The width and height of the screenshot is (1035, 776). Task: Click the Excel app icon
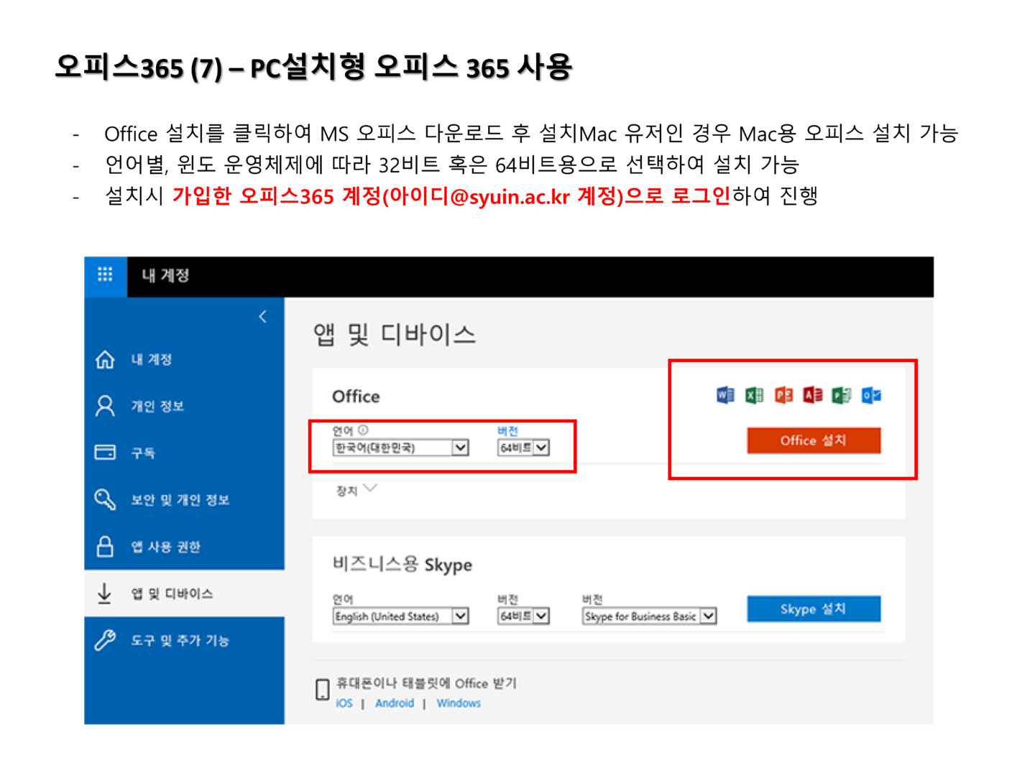(754, 395)
